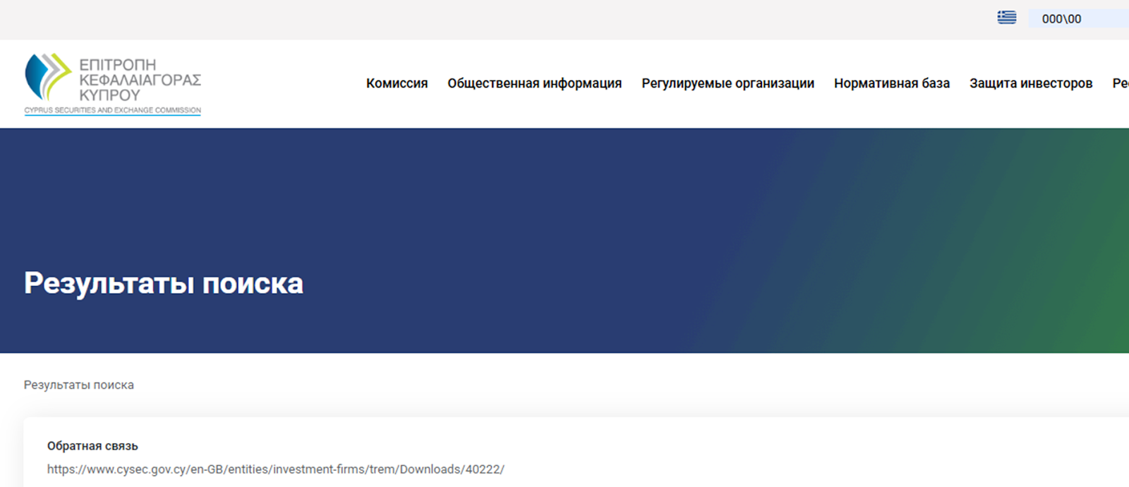The height and width of the screenshot is (487, 1129).
Task: Click empty space in the search result card
Action: (776, 452)
